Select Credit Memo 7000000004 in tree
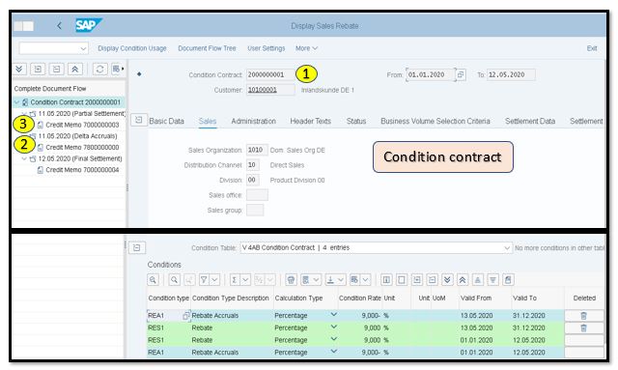 coord(82,170)
